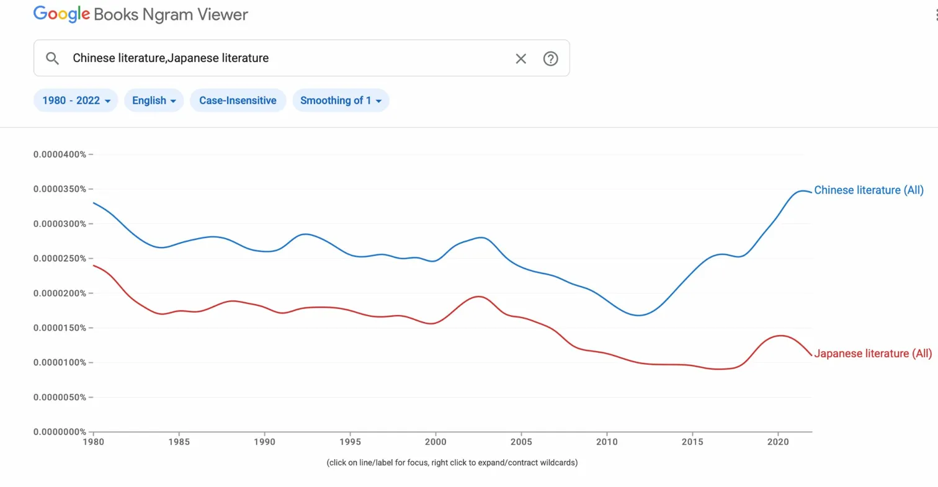Open the Smoothing of 1 dropdown
Screen dimensions: 938x487
point(340,100)
